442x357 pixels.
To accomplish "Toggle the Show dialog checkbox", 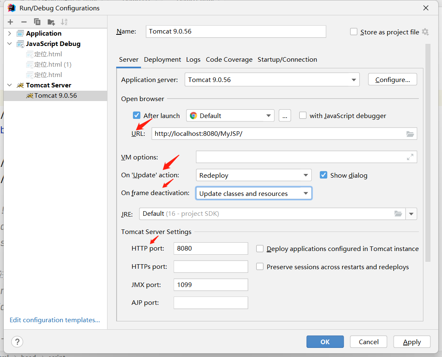I will [324, 175].
